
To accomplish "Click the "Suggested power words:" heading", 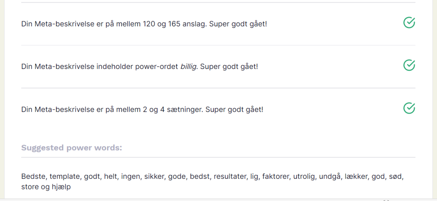I will point(72,148).
